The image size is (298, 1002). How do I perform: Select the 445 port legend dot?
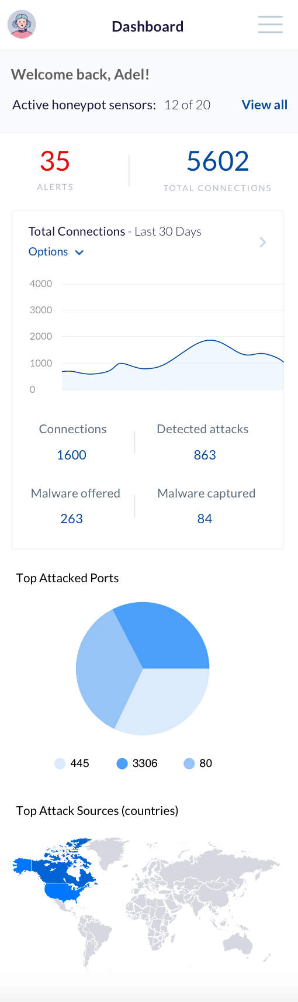(x=60, y=763)
